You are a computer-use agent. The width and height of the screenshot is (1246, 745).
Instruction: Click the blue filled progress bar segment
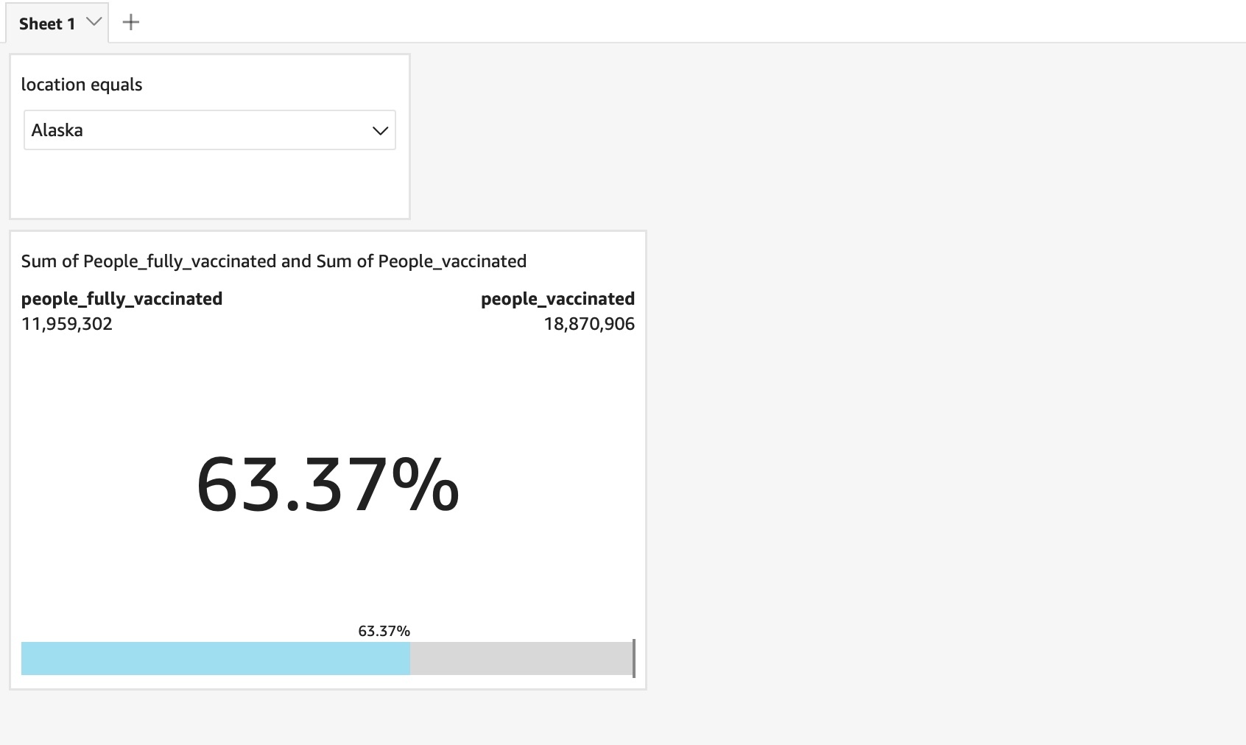tap(215, 658)
